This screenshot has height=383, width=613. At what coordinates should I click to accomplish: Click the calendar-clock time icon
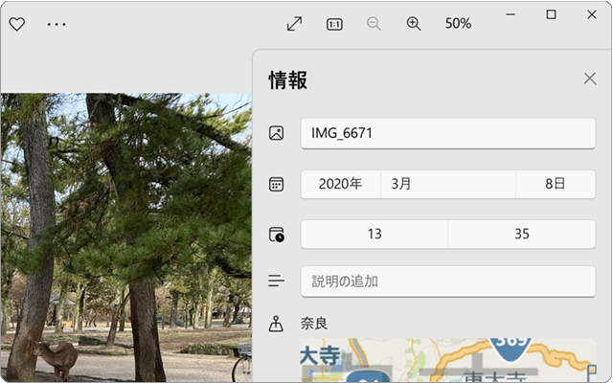[277, 235]
